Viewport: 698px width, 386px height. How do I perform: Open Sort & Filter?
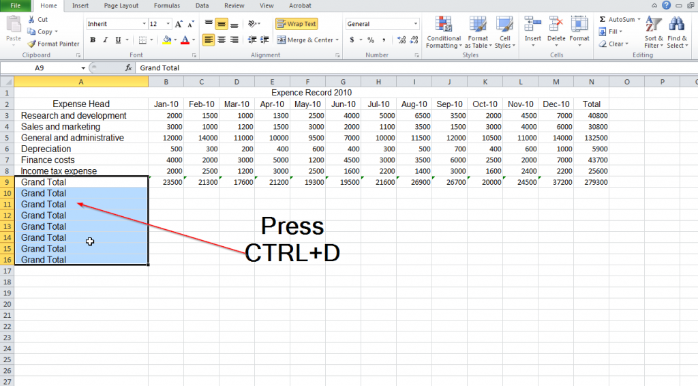[654, 33]
